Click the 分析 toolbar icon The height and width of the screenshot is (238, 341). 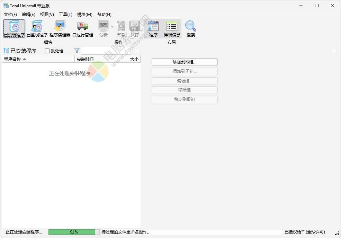click(x=103, y=28)
